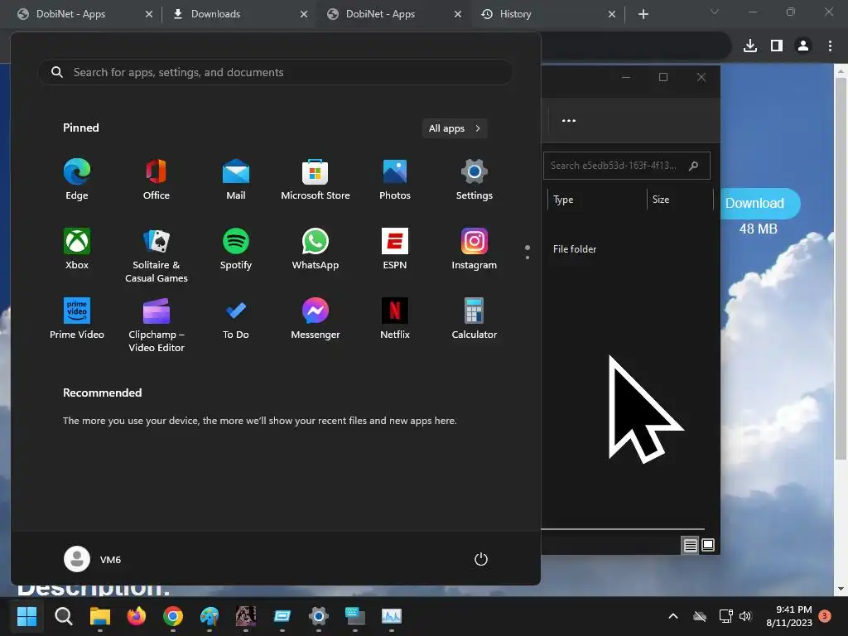Launch the ESPN app
Screen dimensions: 848x636
pos(395,249)
